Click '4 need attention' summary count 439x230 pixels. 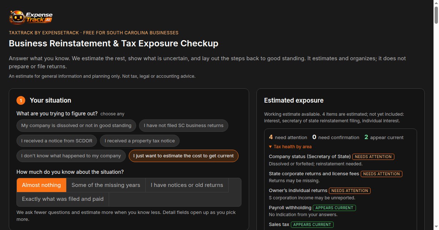coord(288,137)
